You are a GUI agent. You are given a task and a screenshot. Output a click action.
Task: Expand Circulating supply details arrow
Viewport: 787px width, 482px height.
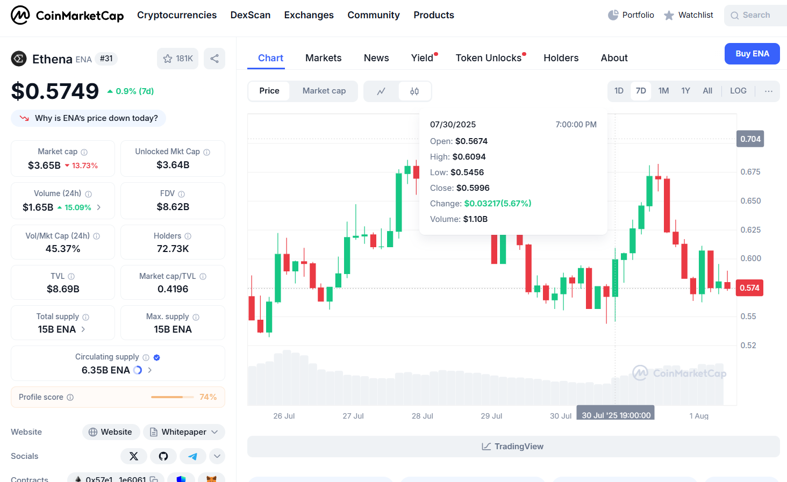click(x=150, y=370)
